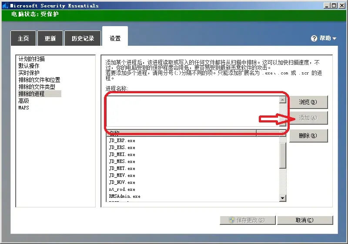Select the 设置 tab
348x244 pixels.
pyautogui.click(x=115, y=37)
